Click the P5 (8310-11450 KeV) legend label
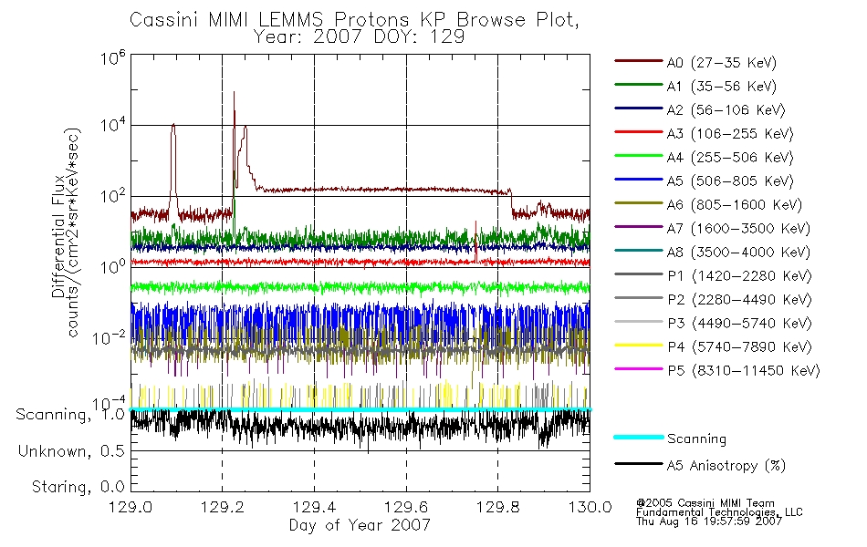This screenshot has height=547, width=867. click(744, 371)
